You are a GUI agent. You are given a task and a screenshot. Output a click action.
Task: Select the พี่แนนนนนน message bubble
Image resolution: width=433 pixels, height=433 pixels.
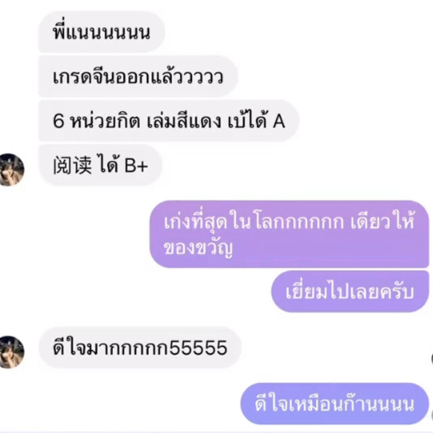(x=101, y=32)
